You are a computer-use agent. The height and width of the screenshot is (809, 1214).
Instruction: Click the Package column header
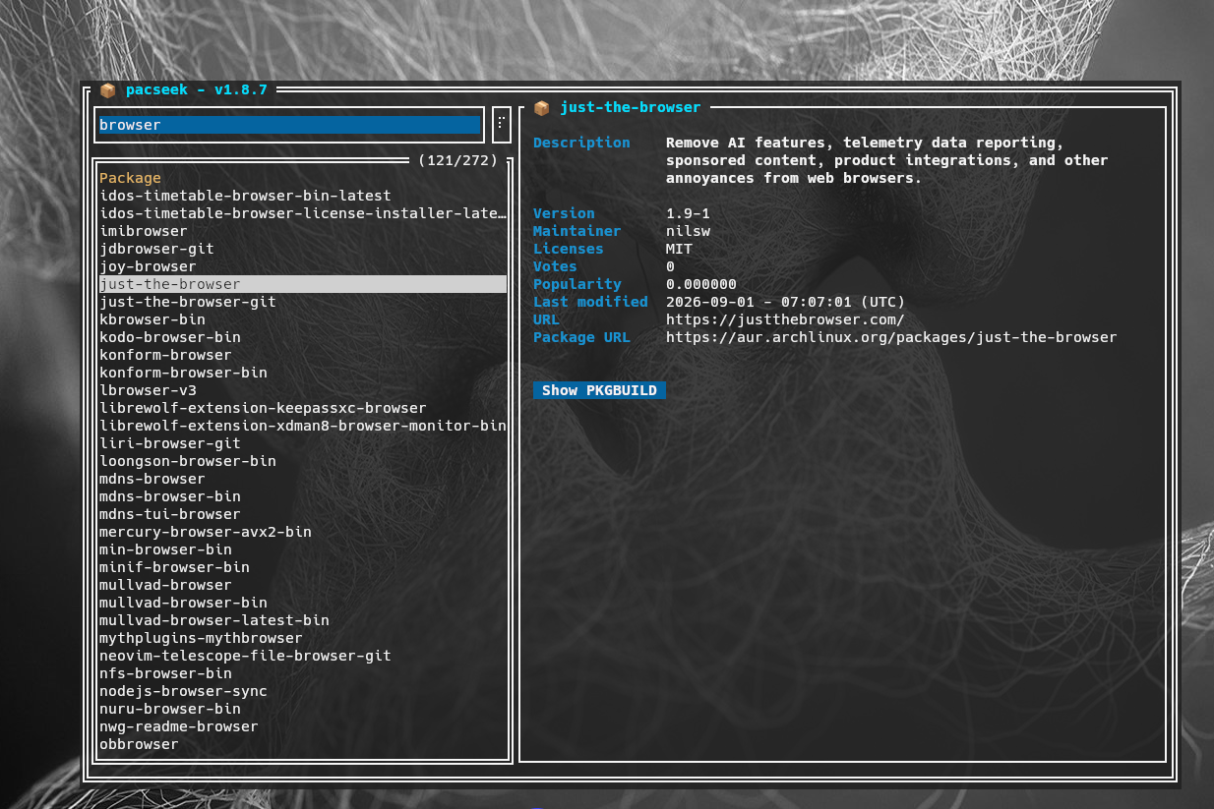(130, 178)
